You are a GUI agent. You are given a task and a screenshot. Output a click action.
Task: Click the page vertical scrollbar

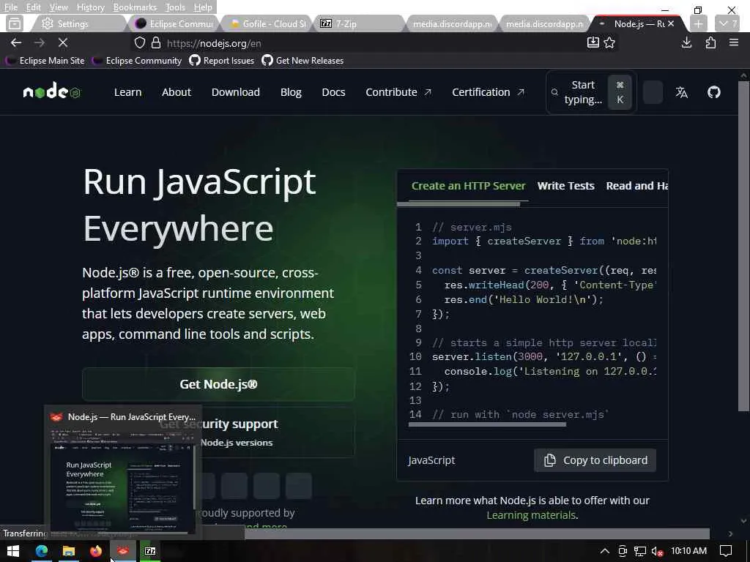(743, 246)
